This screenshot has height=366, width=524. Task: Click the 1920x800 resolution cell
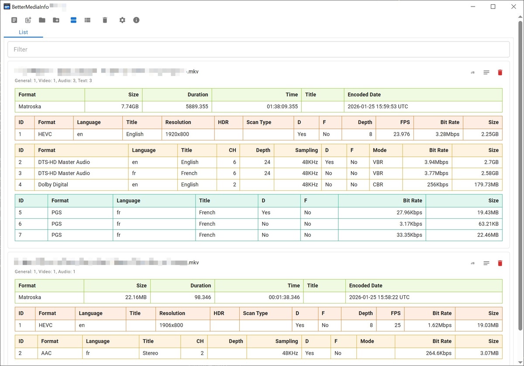click(188, 134)
